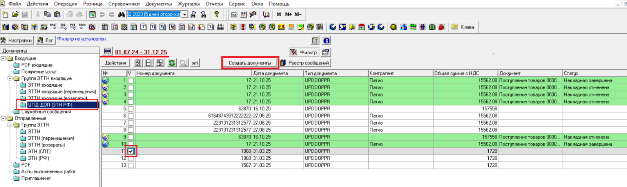This screenshot has width=627, height=187.
Task: Collapse the Отправленные tree node
Action: pos(4,118)
